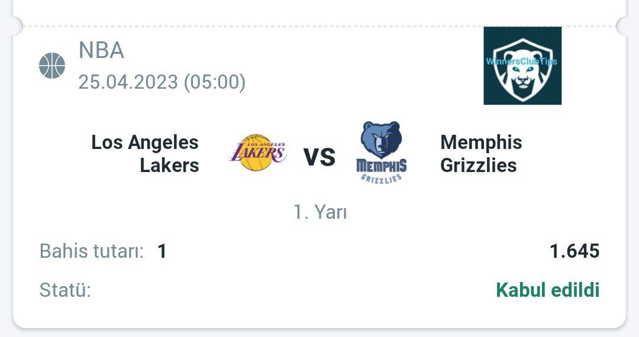Click the gray basketball sport icon
The image size is (639, 337).
point(52,66)
